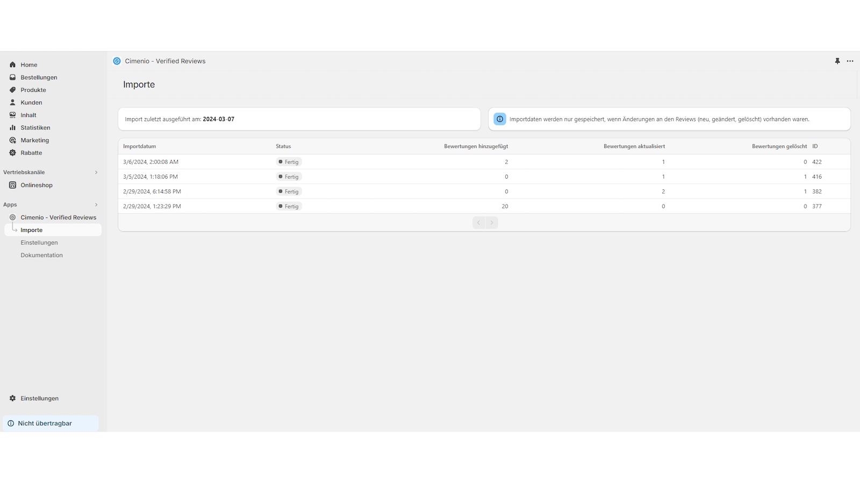Click the info icon beside Nicht übertragbar

pyautogui.click(x=11, y=423)
